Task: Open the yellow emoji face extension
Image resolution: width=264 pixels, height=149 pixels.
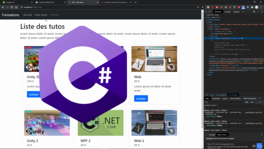Action: pyautogui.click(x=208, y=7)
